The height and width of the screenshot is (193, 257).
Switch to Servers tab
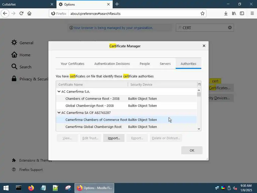pyautogui.click(x=165, y=64)
